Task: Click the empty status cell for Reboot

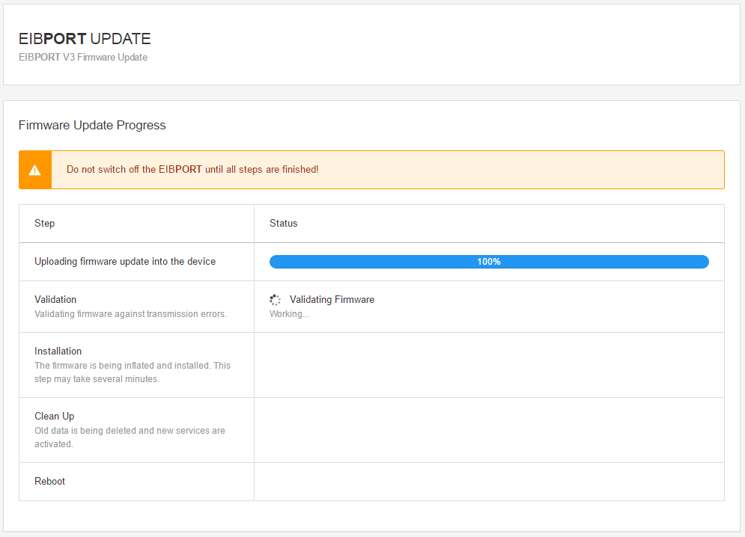Action: coord(488,482)
